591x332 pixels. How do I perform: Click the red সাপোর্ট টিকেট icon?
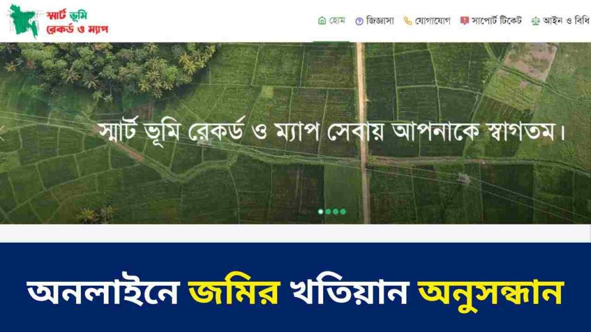[464, 21]
